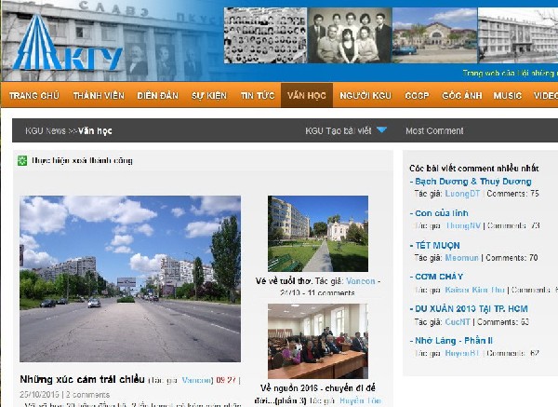Select the VĂN HỌC tab

pos(307,95)
